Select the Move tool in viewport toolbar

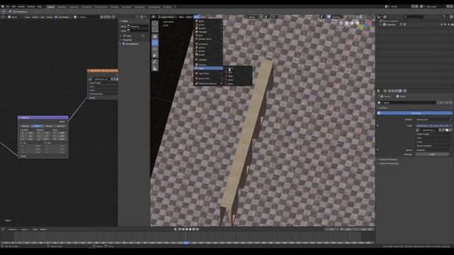pos(155,42)
